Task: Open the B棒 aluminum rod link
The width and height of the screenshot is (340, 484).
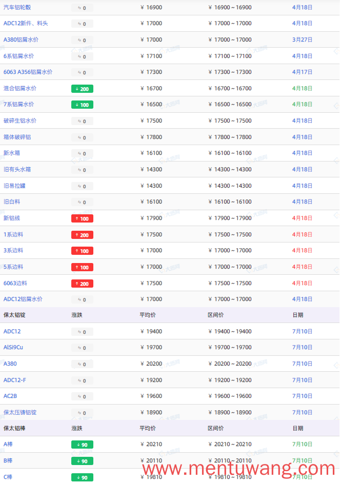Action: pos(8,460)
